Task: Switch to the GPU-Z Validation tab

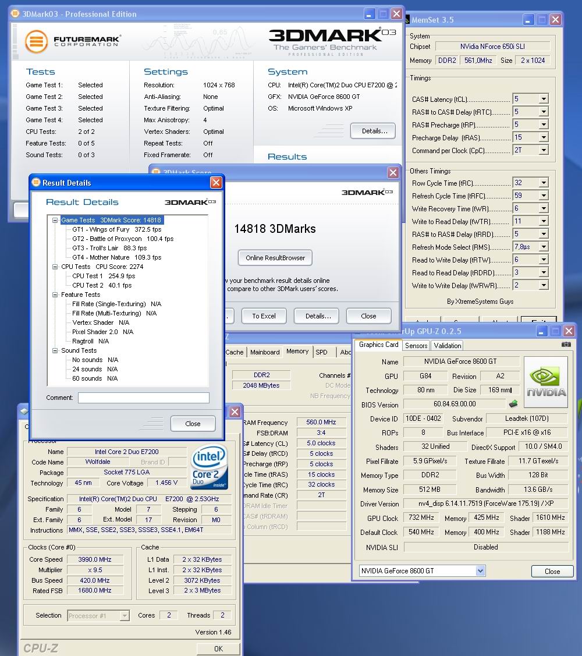Action: 448,346
